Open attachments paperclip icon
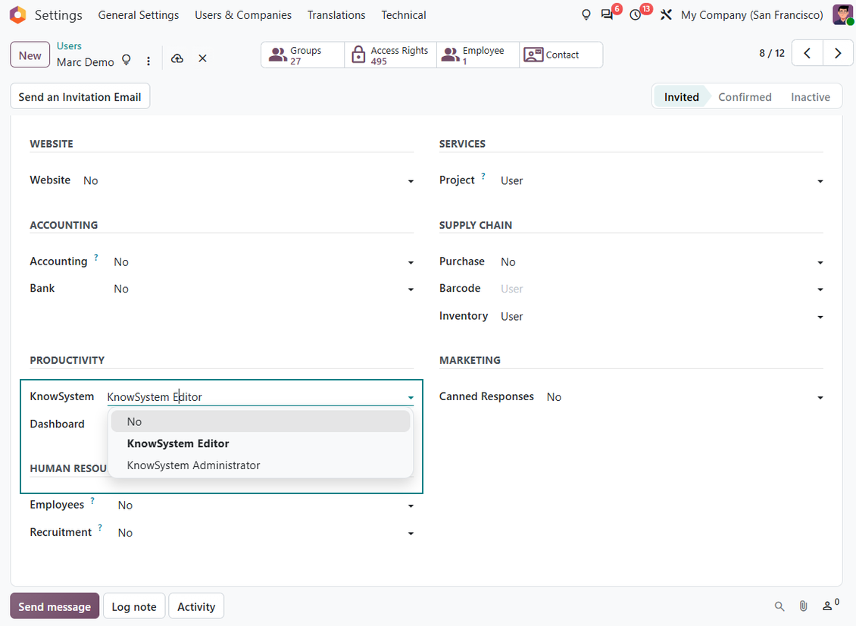This screenshot has width=856, height=626. pyautogui.click(x=803, y=606)
